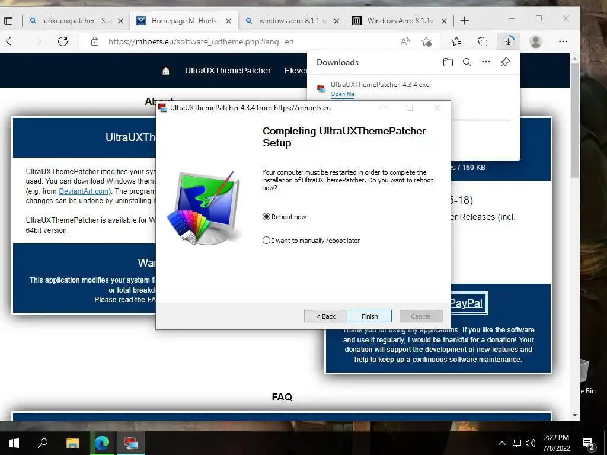
Task: Add this page to favorites star icon
Action: click(427, 41)
